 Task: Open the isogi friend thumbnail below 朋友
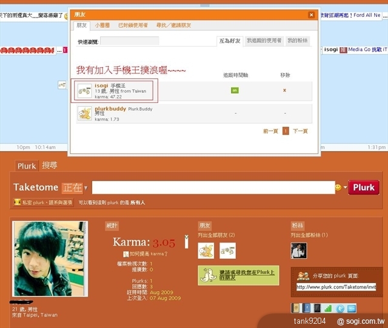pos(228,251)
